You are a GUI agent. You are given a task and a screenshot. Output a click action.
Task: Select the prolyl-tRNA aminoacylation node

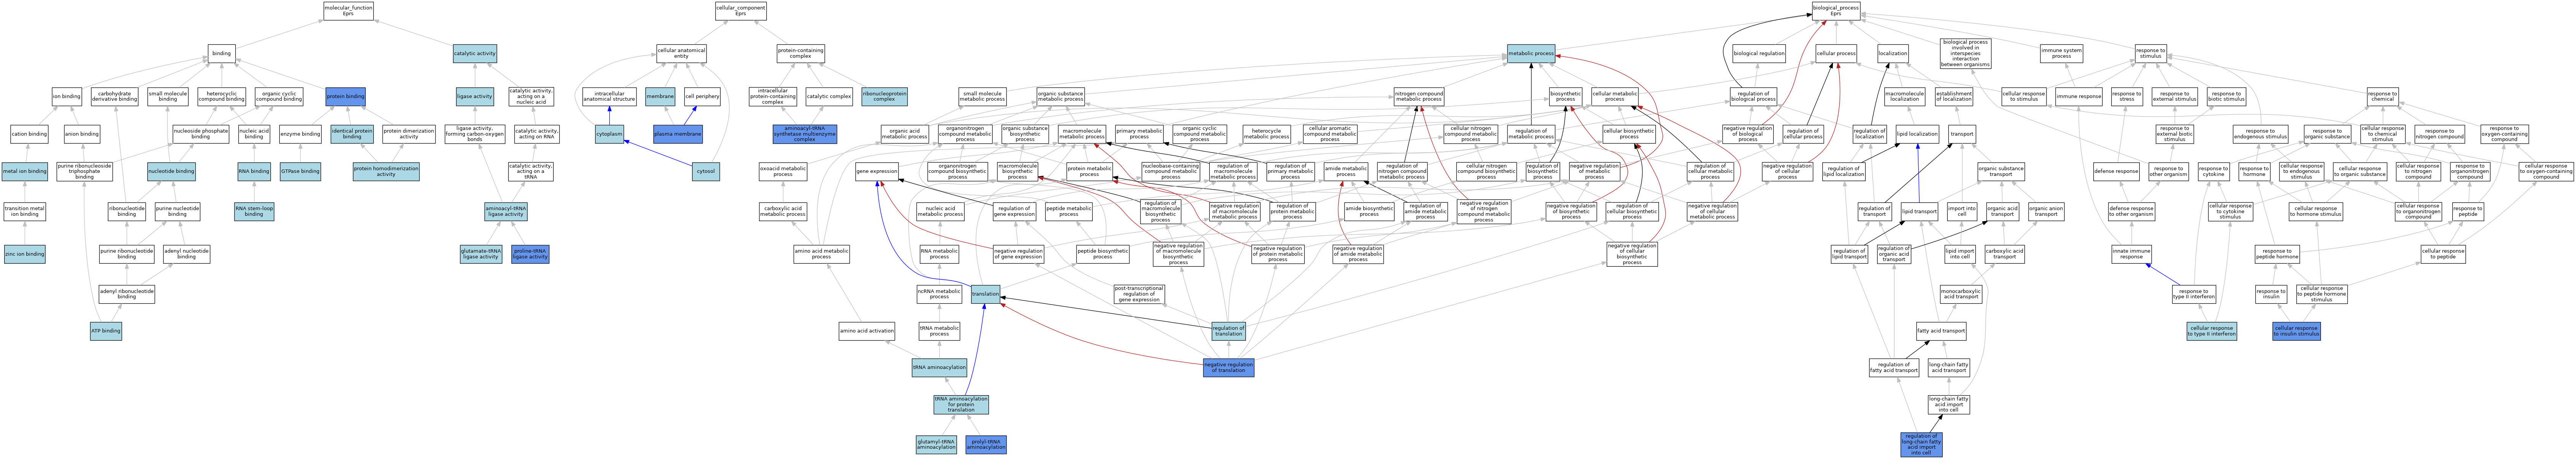(x=986, y=445)
